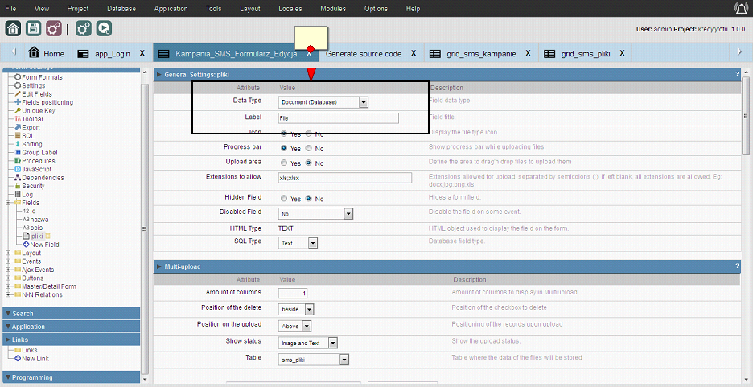Open Unique Key item
The height and width of the screenshot is (387, 753).
[38, 111]
